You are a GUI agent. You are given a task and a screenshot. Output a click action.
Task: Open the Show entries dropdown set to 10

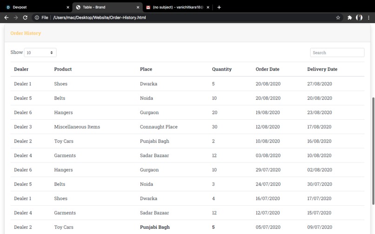(40, 52)
